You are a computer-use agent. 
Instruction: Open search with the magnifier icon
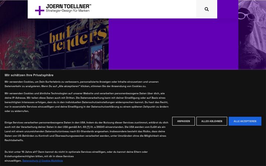click(x=207, y=9)
